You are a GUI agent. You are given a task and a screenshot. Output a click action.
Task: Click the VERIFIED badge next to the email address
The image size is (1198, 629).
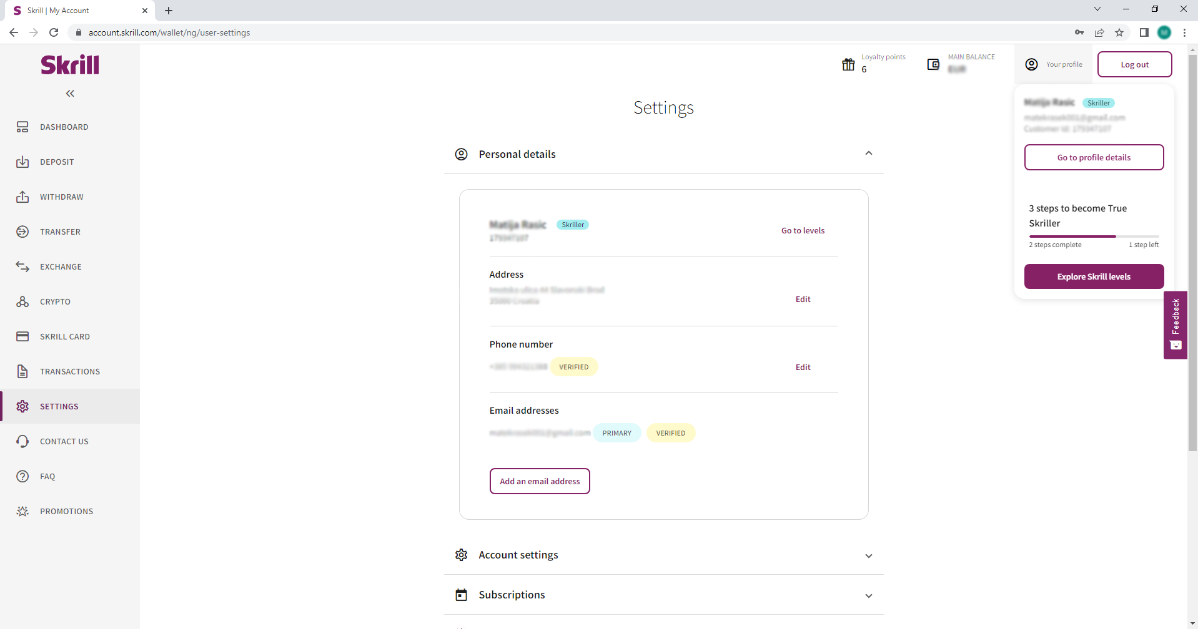670,433
